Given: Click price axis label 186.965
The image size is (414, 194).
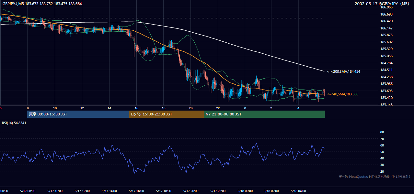Looking at the screenshot, I should [x=386, y=7].
